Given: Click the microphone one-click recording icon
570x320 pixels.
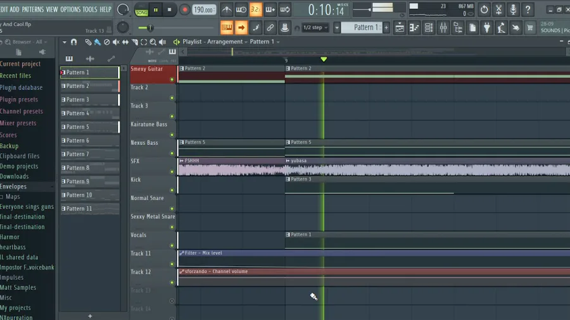Looking at the screenshot, I should tap(513, 9).
